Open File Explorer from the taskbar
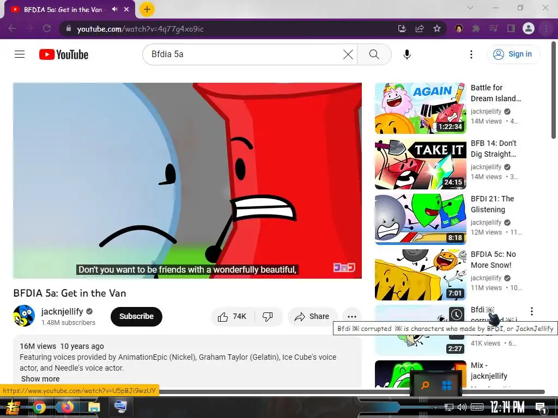Viewport: 558px width, 418px height. pos(94,407)
